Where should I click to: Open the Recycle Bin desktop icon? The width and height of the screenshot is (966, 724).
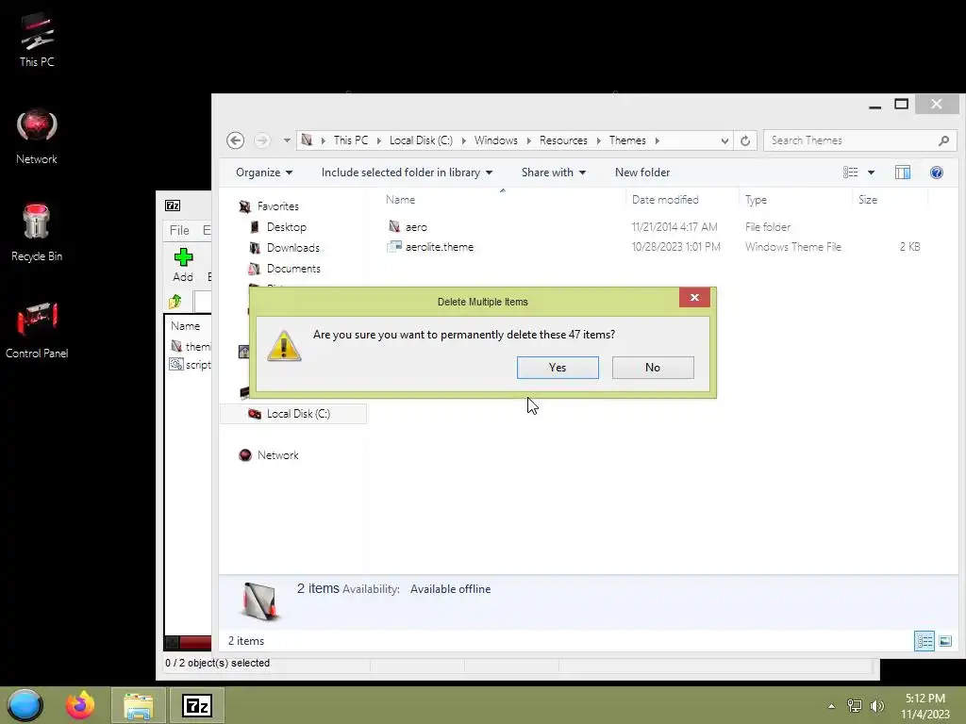coord(37,233)
